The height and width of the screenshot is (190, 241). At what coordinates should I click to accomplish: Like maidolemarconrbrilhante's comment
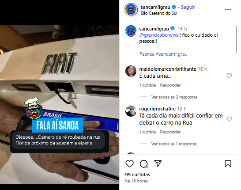[229, 76]
